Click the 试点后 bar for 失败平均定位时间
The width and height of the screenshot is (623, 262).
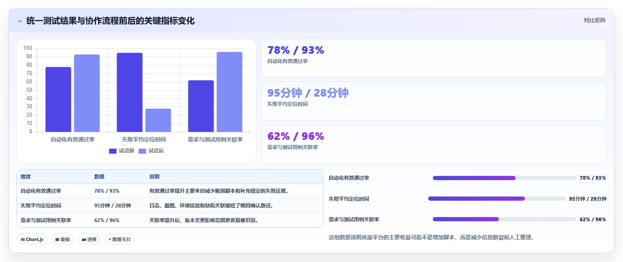click(x=158, y=120)
